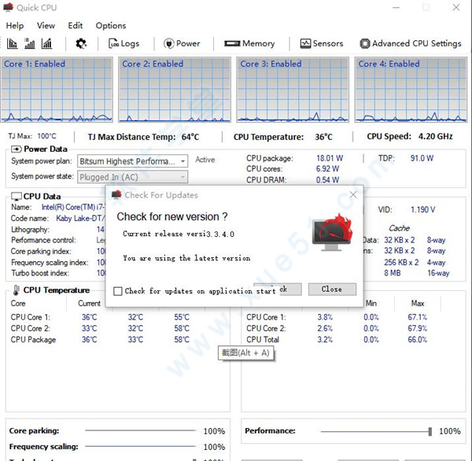
Task: Close the Check For Updates dialog with X
Action: (x=353, y=194)
